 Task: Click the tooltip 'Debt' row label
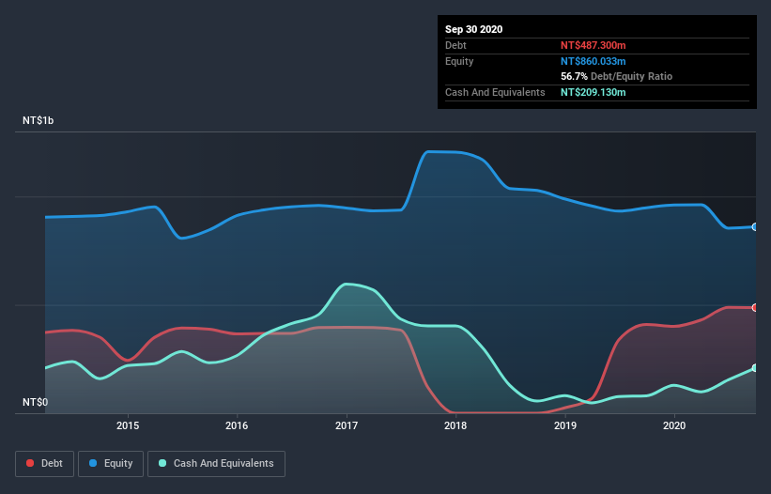[x=455, y=45]
